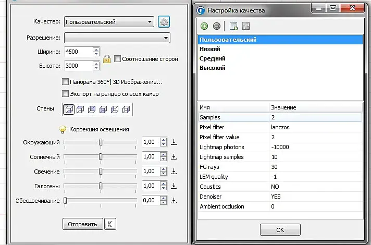This screenshot has width=371, height=245.
Task: Select LEM quality value -1
Action: 316,177
